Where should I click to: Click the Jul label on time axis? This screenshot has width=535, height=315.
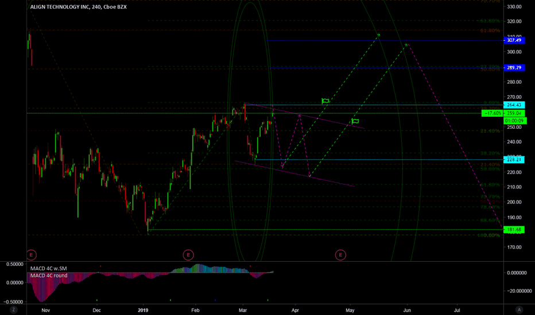457,310
